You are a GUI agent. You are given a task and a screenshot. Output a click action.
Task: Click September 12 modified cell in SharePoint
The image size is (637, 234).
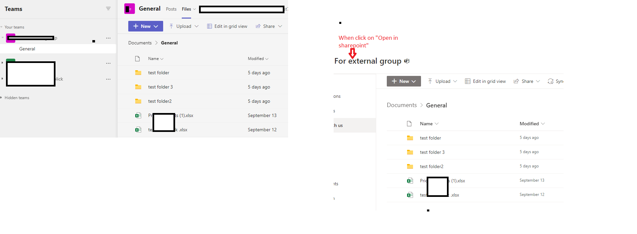532,195
